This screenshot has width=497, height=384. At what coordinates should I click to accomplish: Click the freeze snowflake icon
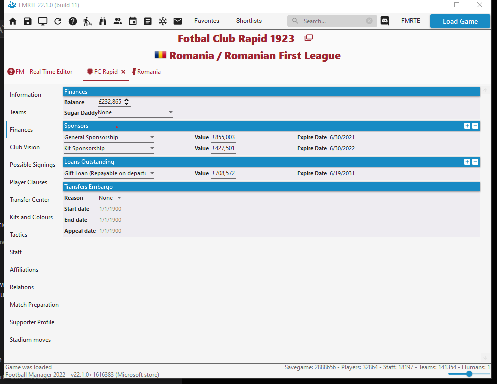point(163,21)
